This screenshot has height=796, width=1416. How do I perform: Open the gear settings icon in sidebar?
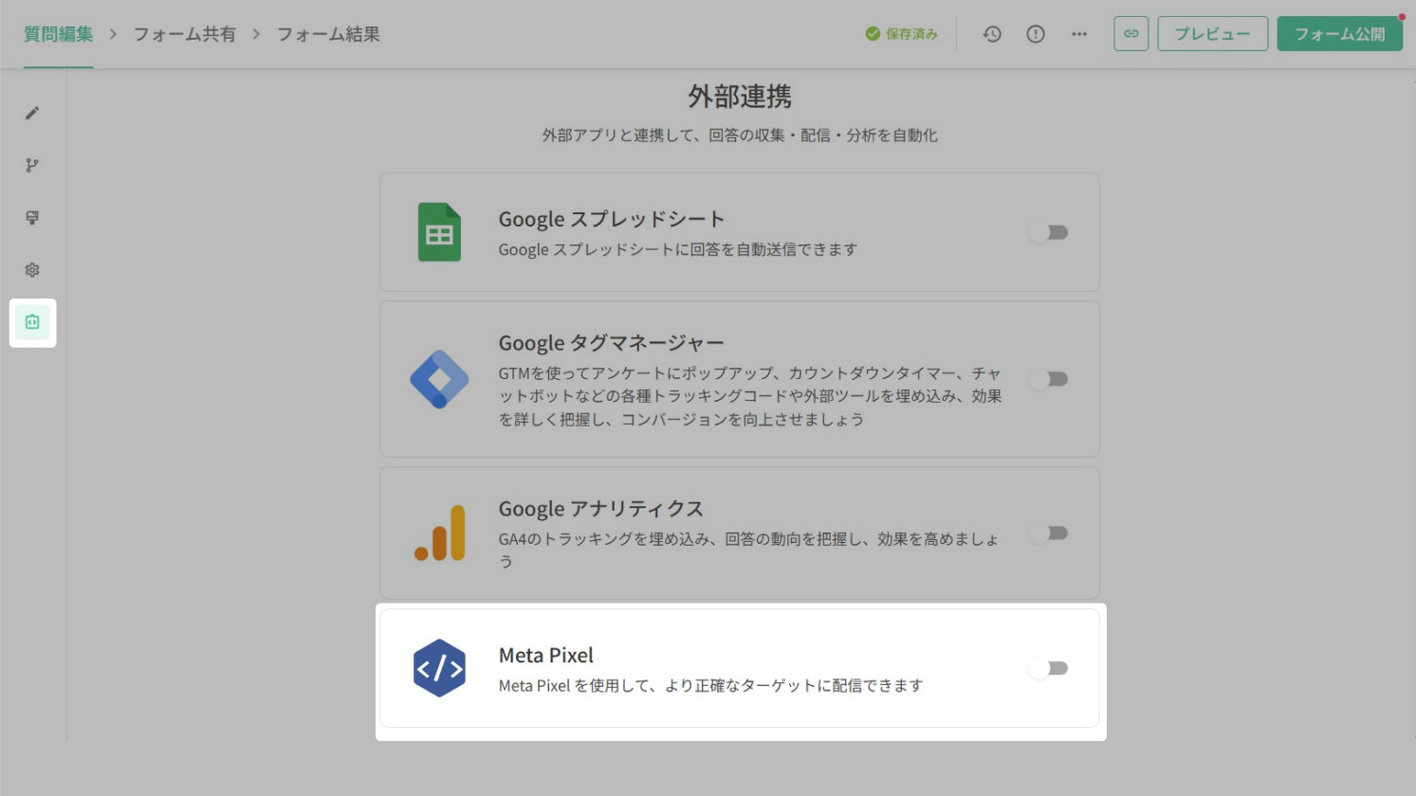pyautogui.click(x=32, y=270)
